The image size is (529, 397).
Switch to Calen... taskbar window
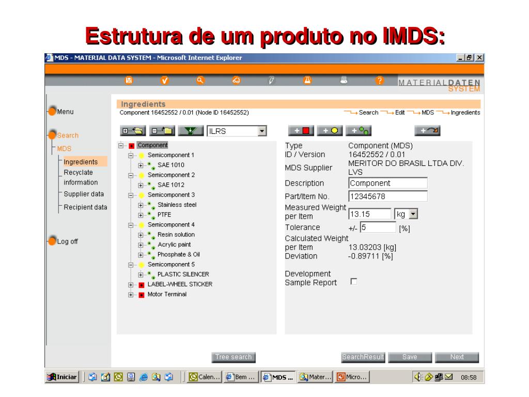205,377
